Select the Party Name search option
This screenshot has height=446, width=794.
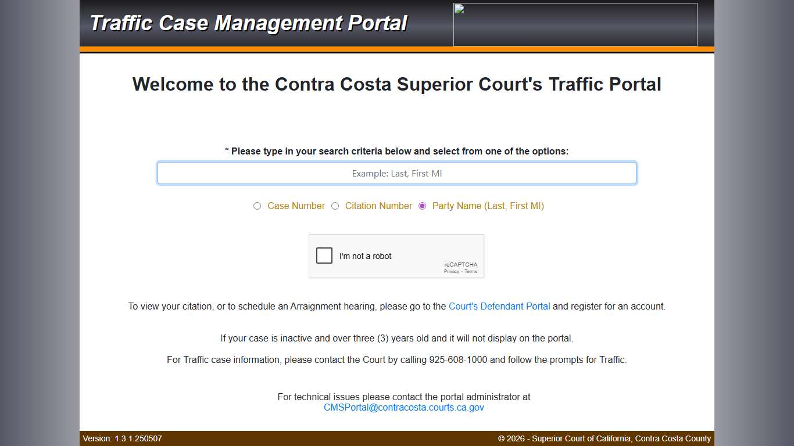(x=422, y=206)
